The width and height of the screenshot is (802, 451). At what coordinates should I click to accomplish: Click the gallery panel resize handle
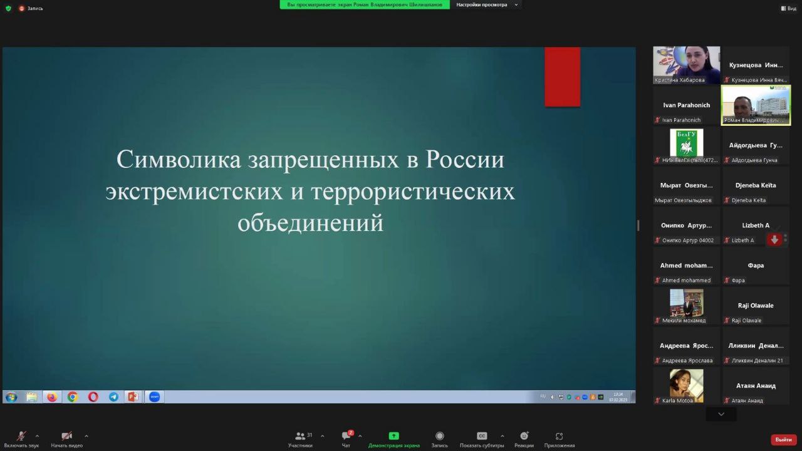638,225
